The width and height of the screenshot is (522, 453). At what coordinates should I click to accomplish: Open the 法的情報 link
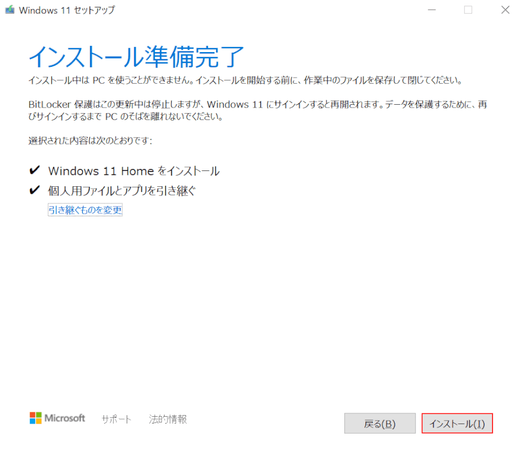coord(168,419)
